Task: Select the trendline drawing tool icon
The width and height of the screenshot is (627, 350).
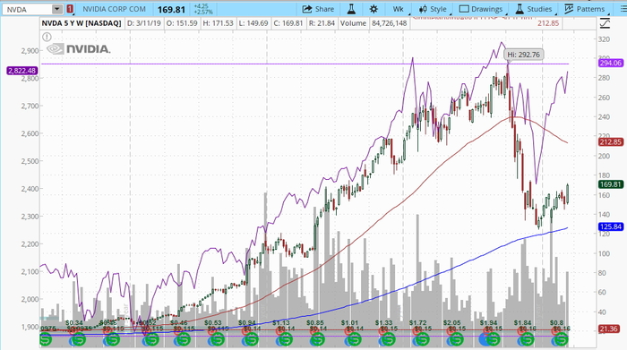Action: [605, 23]
